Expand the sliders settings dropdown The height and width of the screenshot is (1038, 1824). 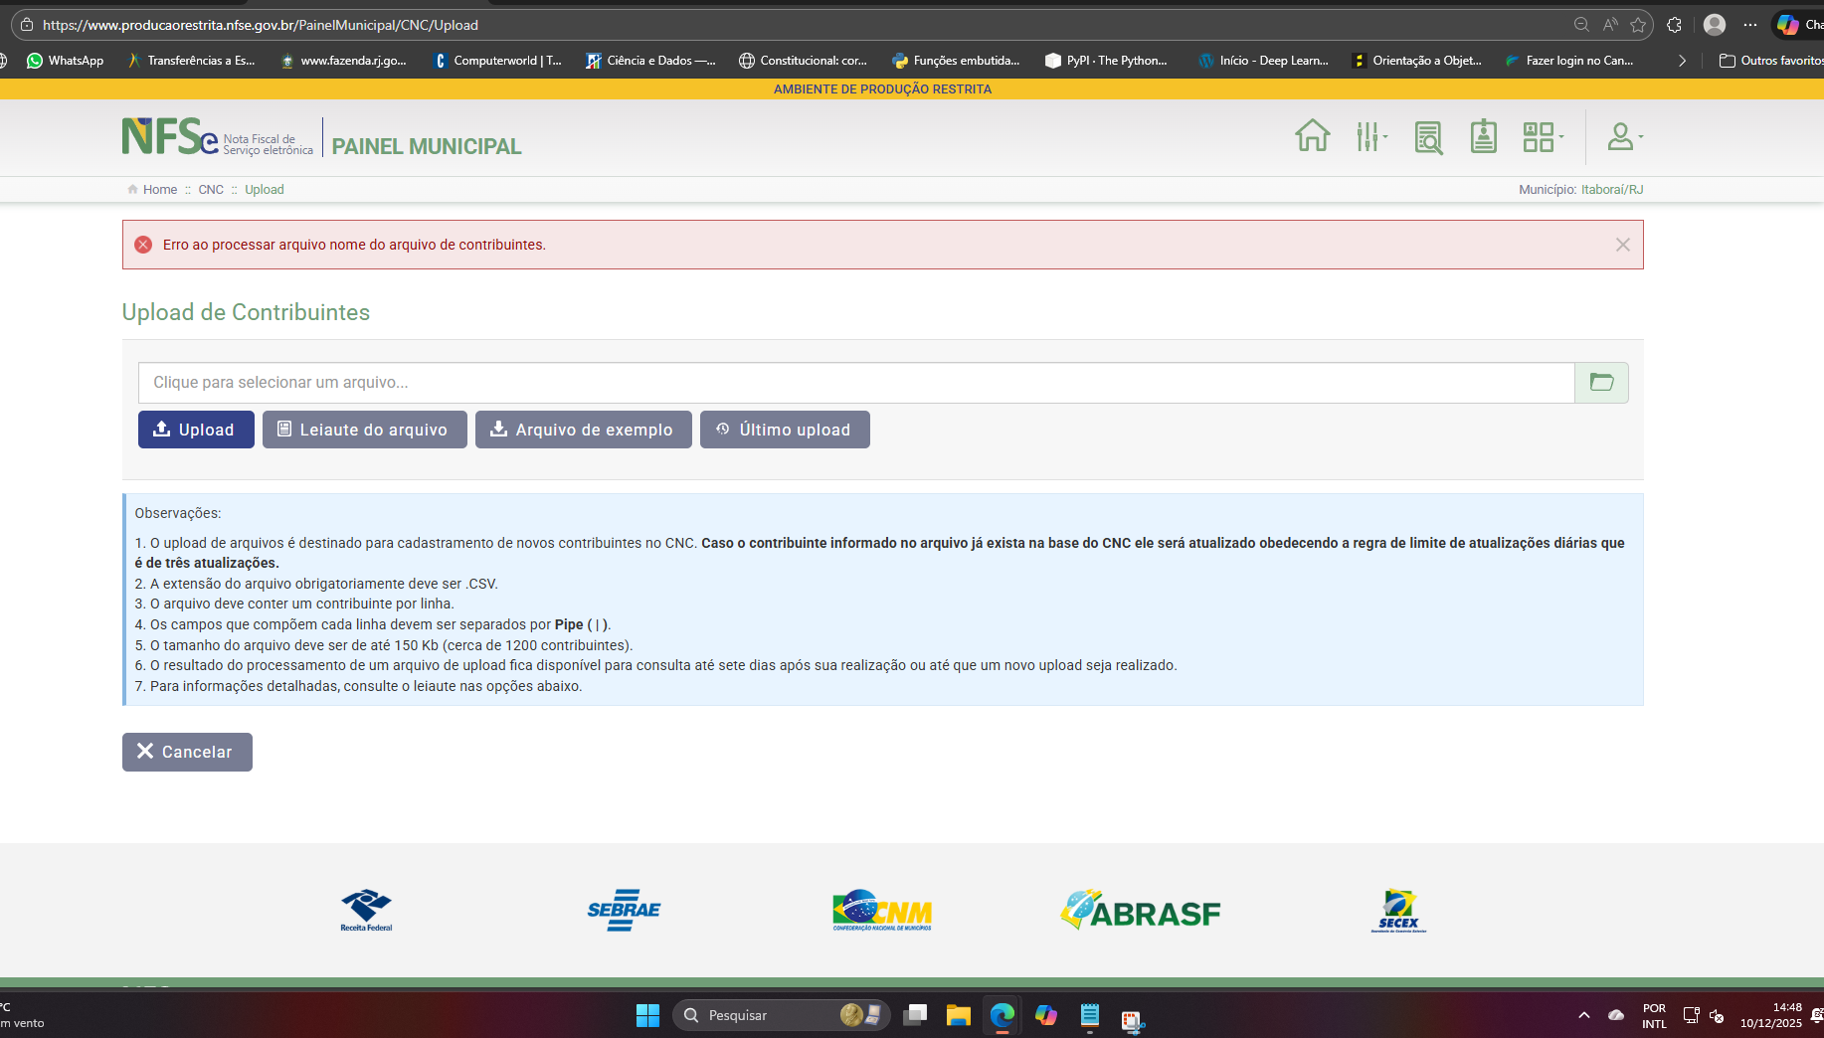(1371, 136)
